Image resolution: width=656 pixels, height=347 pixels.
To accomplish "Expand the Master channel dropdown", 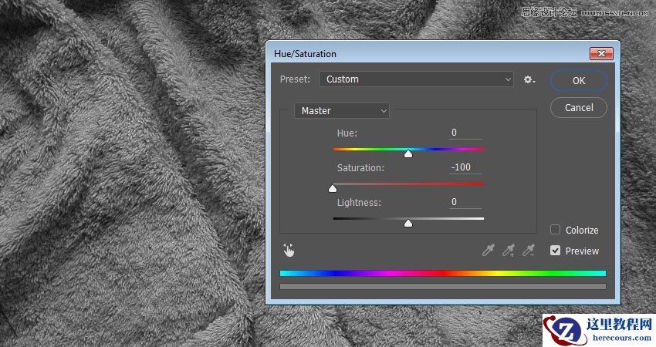I will [342, 111].
